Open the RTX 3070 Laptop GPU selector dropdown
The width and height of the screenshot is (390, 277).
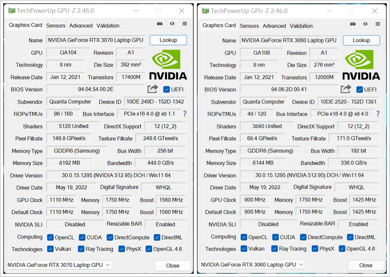(59, 265)
